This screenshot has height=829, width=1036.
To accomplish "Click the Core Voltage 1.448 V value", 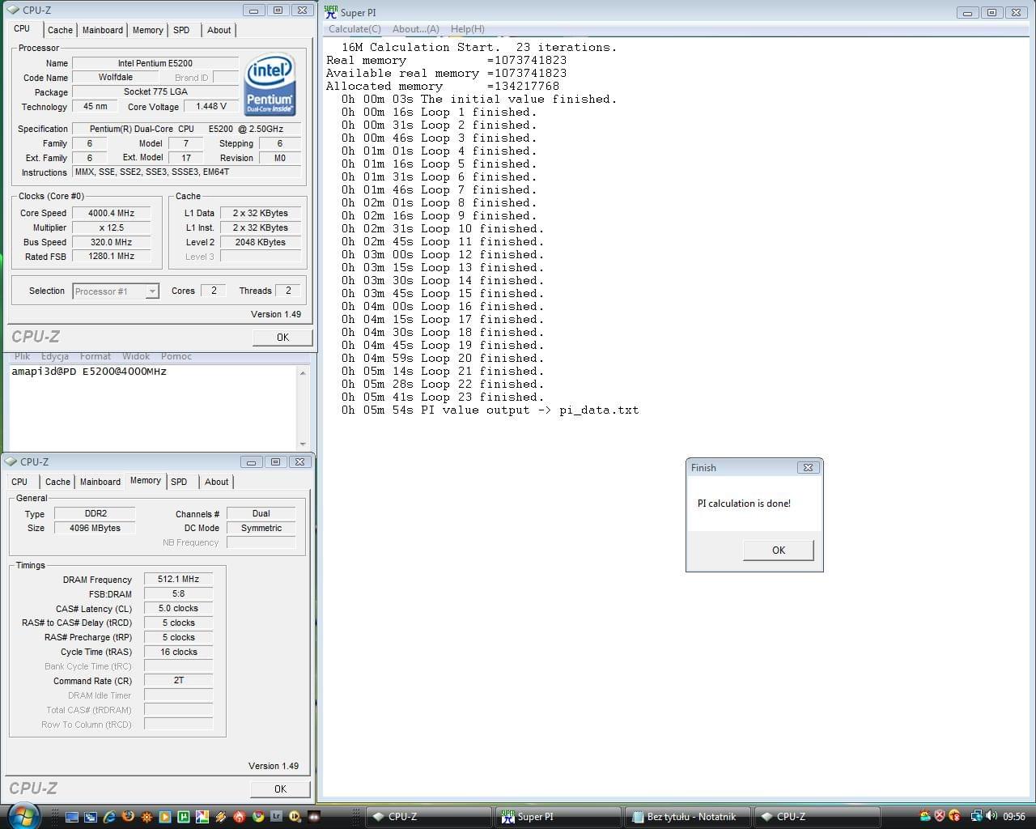I will [x=210, y=106].
